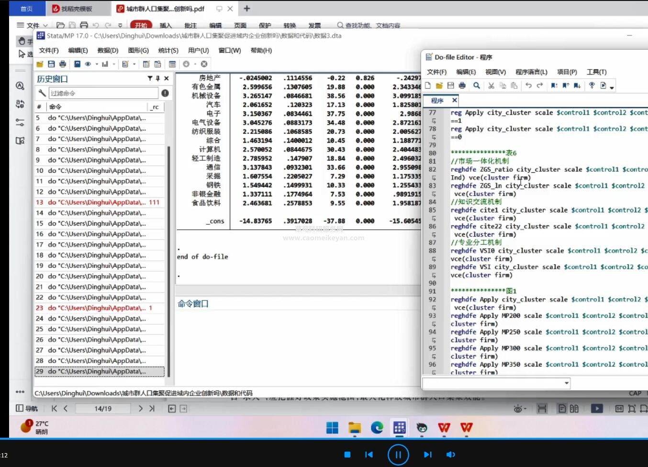
Task: Undo in Do-file Editor toolbar
Action: click(x=528, y=86)
